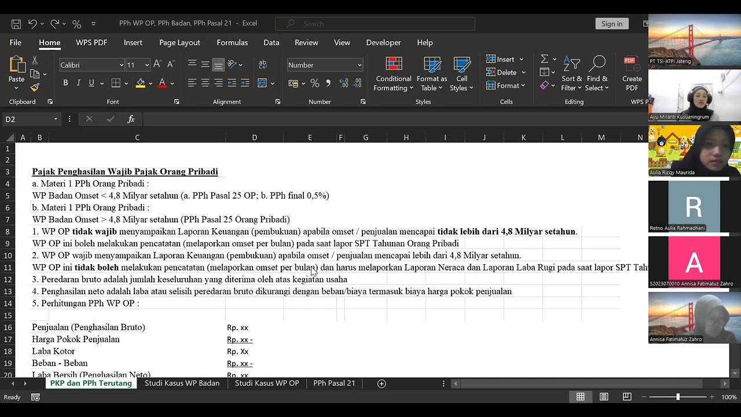Click the Copy icon in the Clipboard group
Image resolution: width=741 pixels, height=417 pixels.
35,74
